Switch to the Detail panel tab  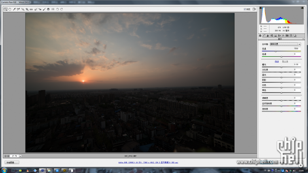(268, 36)
